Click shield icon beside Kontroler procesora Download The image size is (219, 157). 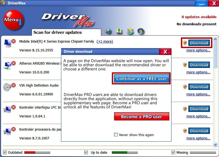(185, 131)
